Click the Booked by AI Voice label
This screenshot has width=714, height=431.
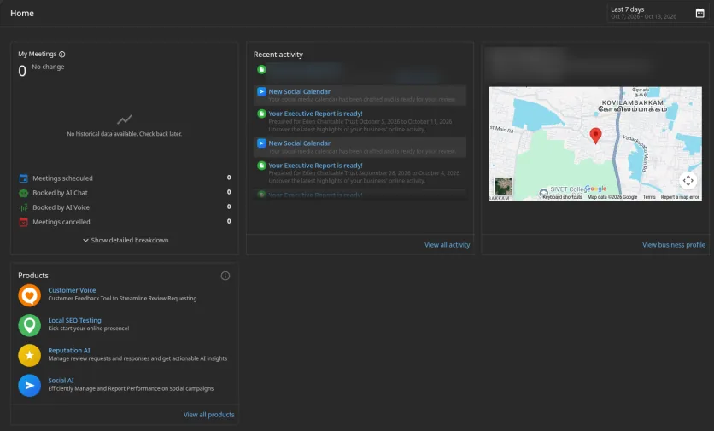tap(61, 207)
